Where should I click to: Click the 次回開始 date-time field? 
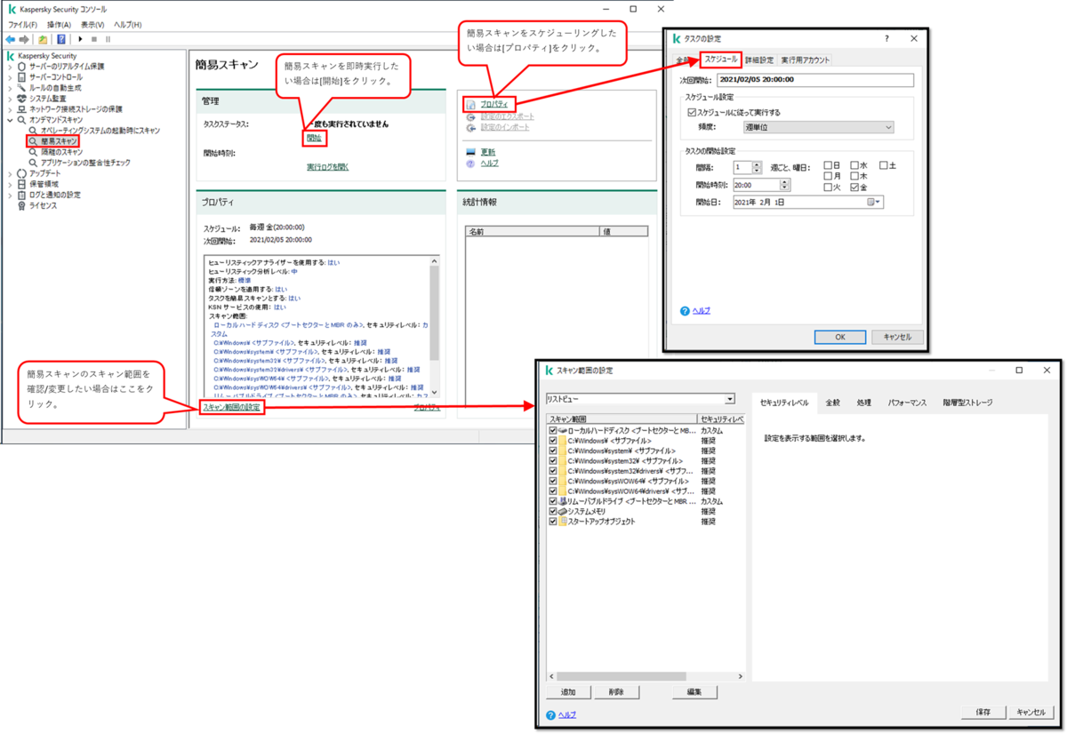point(814,80)
